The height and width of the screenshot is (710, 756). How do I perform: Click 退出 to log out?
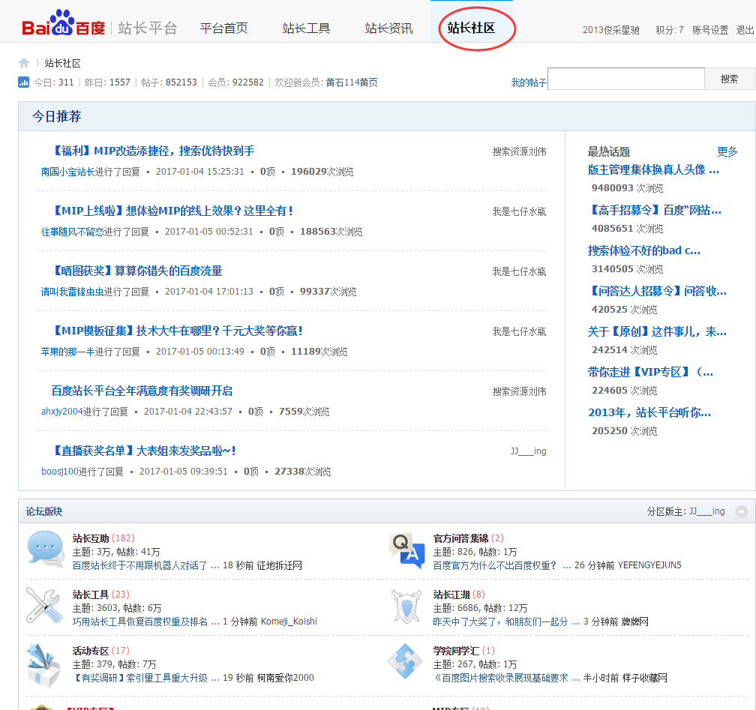(745, 30)
